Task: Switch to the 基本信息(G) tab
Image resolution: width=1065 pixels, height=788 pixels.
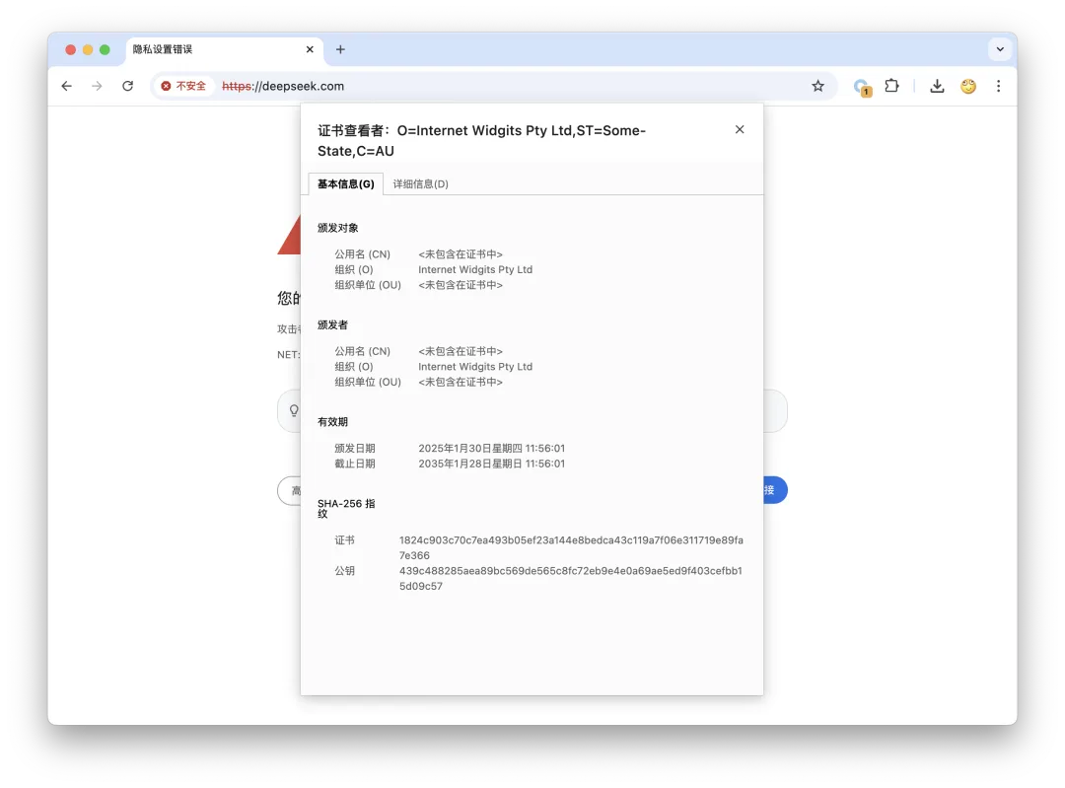Action: (346, 184)
